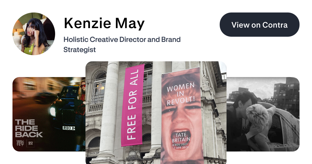312x164 pixels.
Task: Open The Ride Back project thumbnail
Action: pyautogui.click(x=49, y=114)
